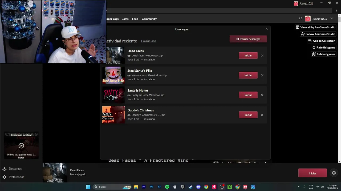Remove Dead Faces from recent activity

[262, 56]
